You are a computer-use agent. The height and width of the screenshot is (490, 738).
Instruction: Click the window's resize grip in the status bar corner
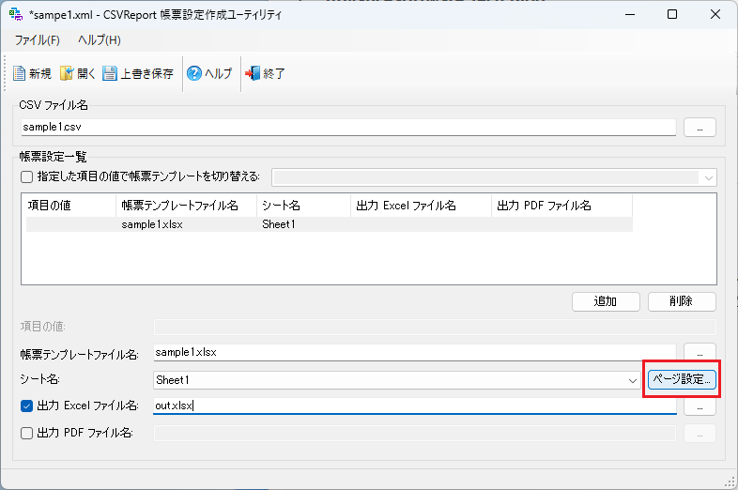pos(730,482)
